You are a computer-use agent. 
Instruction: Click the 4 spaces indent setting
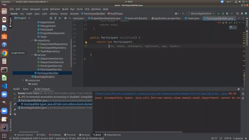(x=238, y=138)
